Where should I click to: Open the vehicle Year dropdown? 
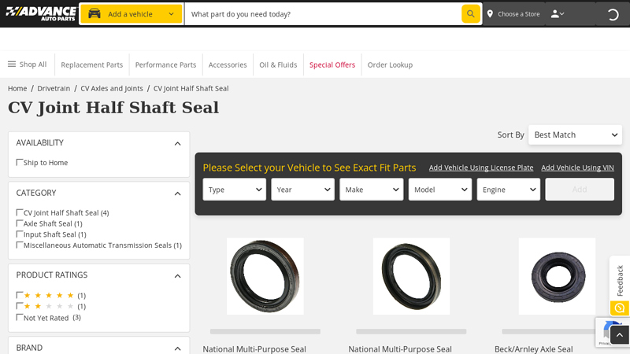[302, 190]
